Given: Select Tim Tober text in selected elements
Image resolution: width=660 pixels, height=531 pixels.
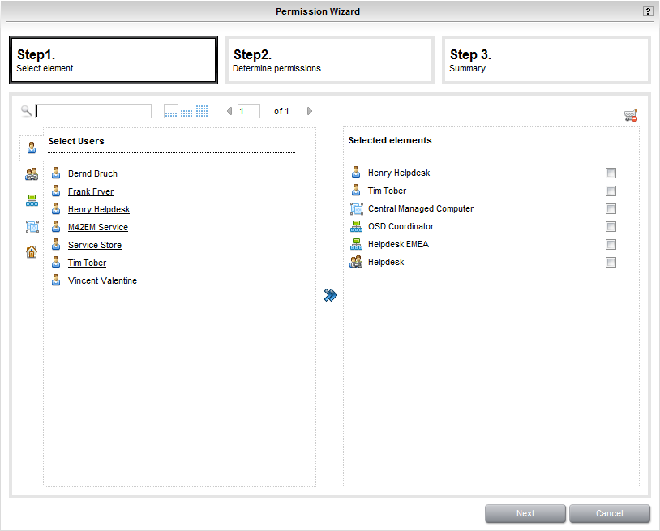Looking at the screenshot, I should 387,191.
